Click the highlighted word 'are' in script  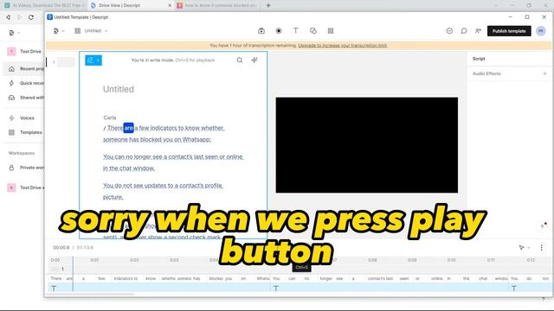tap(129, 128)
